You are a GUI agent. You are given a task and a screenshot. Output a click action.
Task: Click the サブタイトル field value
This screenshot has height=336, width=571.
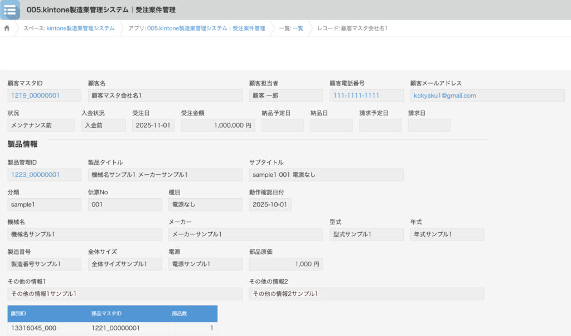(326, 175)
